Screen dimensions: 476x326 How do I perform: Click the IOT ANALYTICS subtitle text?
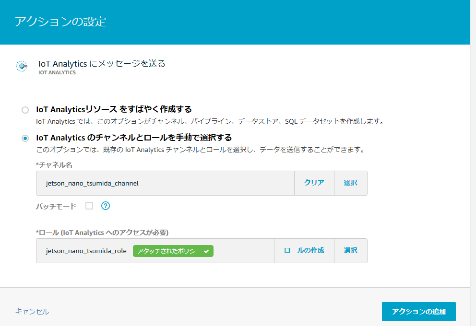click(57, 72)
